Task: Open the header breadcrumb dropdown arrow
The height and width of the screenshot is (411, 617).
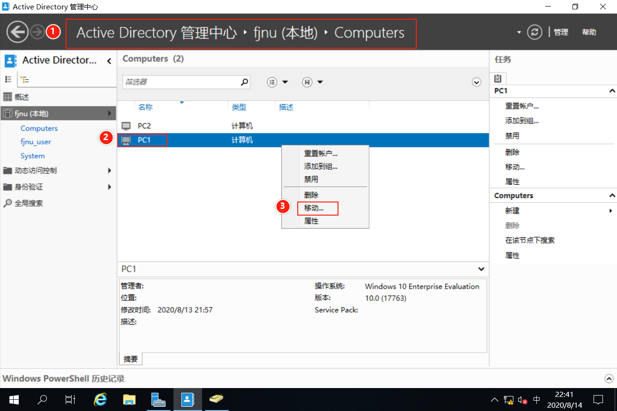Action: pyautogui.click(x=519, y=32)
